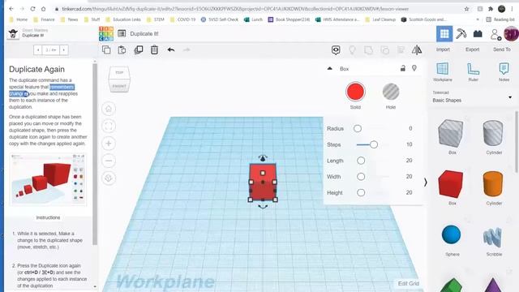Viewport: 519px width, 292px height.
Task: Click the lightbulb Notes visibility icon in the toolbar
Action: click(x=352, y=50)
